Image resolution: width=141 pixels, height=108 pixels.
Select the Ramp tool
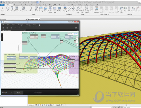(x=70, y=9)
